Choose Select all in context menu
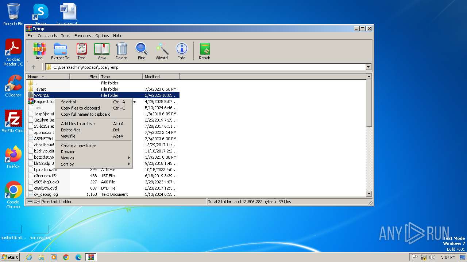 93,102
